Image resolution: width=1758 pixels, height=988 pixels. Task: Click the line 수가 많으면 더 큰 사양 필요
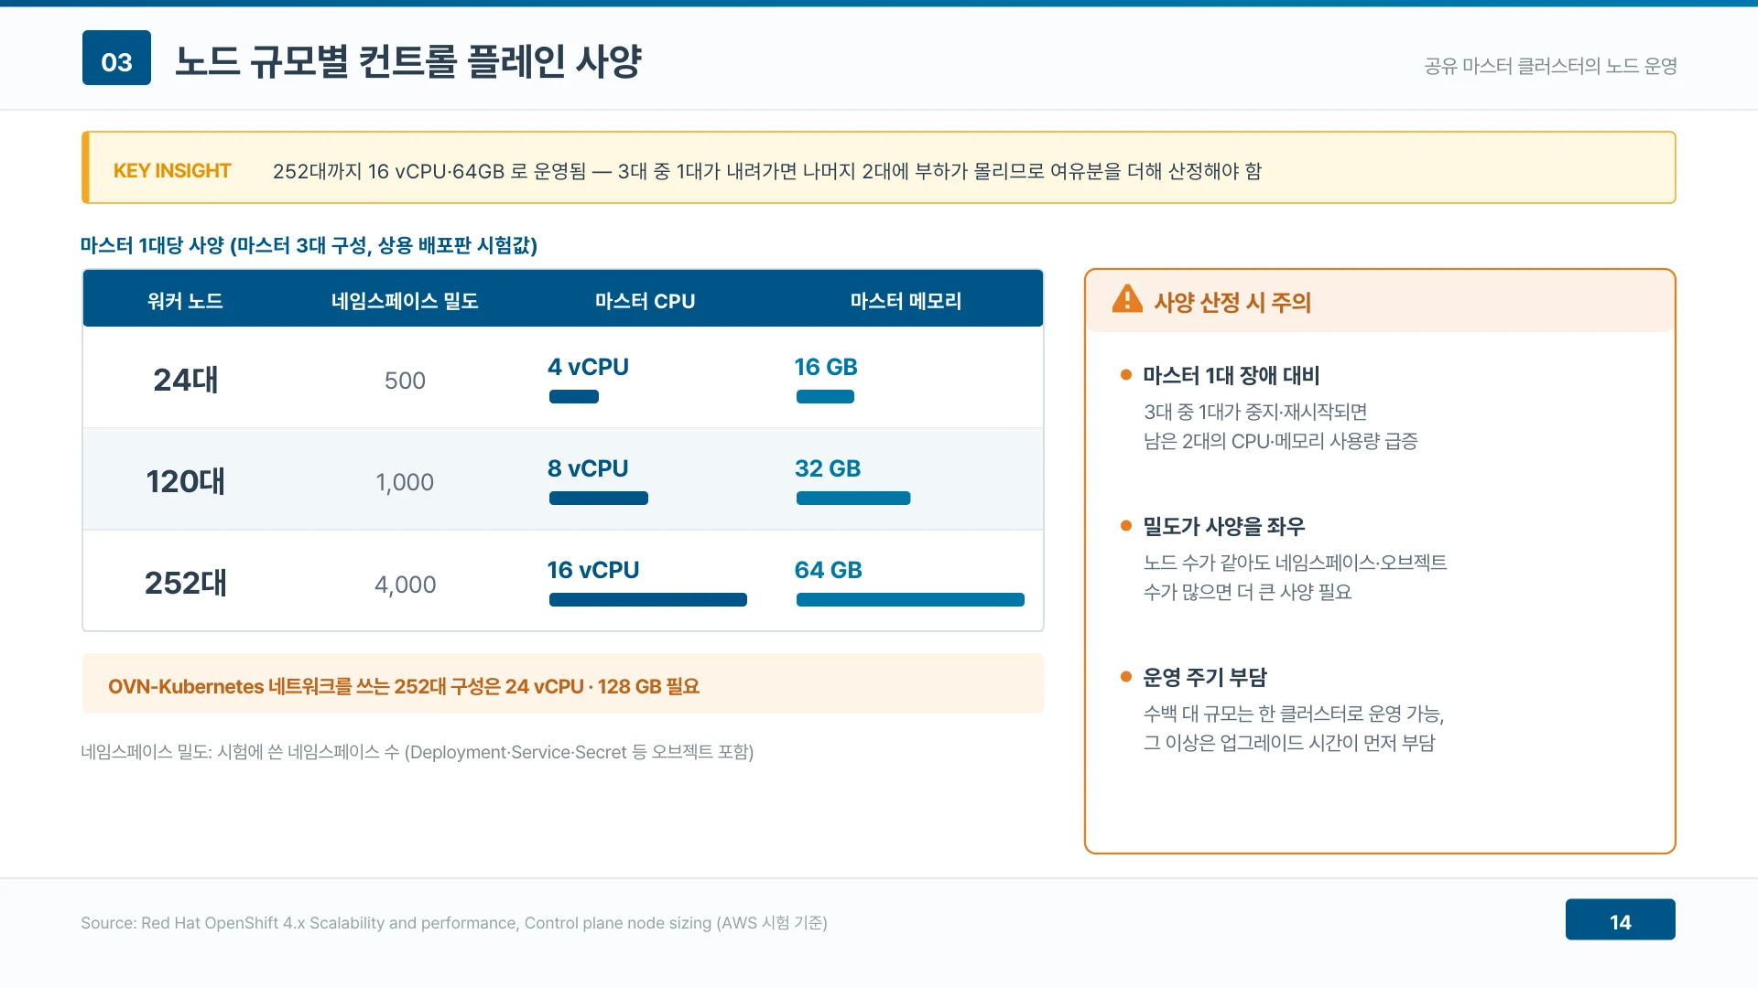1248,592
